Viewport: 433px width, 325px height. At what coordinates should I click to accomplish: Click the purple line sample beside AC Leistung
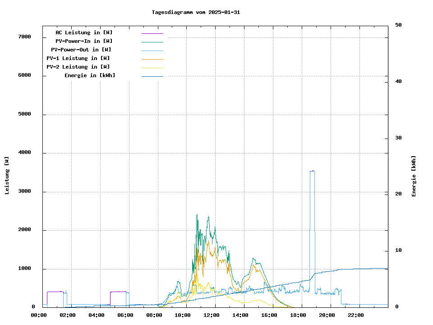pyautogui.click(x=152, y=33)
